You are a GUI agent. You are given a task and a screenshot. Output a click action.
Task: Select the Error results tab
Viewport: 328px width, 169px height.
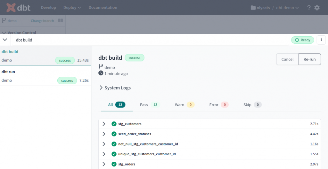pyautogui.click(x=219, y=105)
